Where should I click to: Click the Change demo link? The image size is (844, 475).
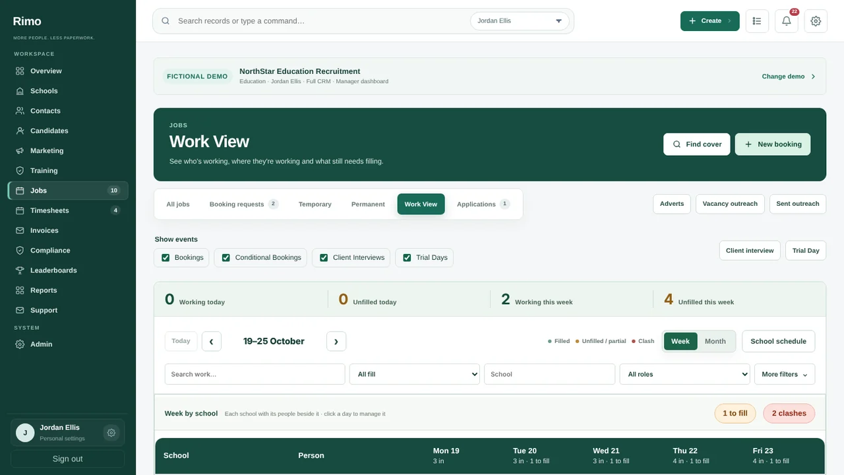click(x=789, y=77)
